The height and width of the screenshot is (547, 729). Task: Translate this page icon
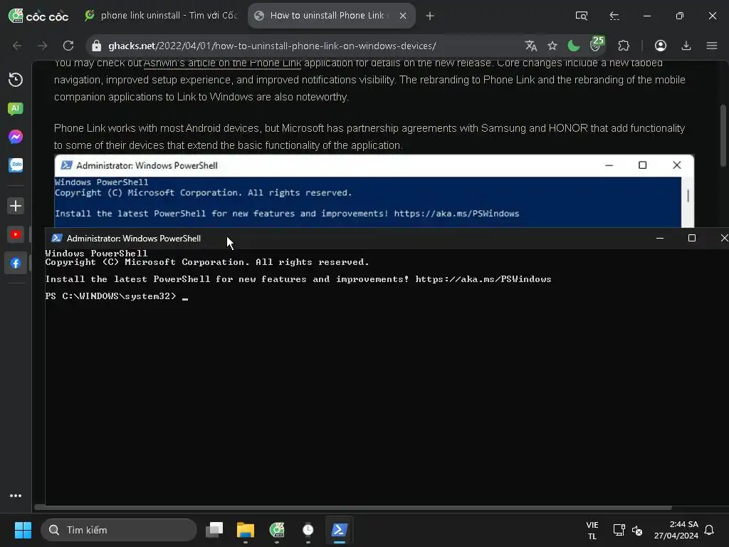pos(531,46)
